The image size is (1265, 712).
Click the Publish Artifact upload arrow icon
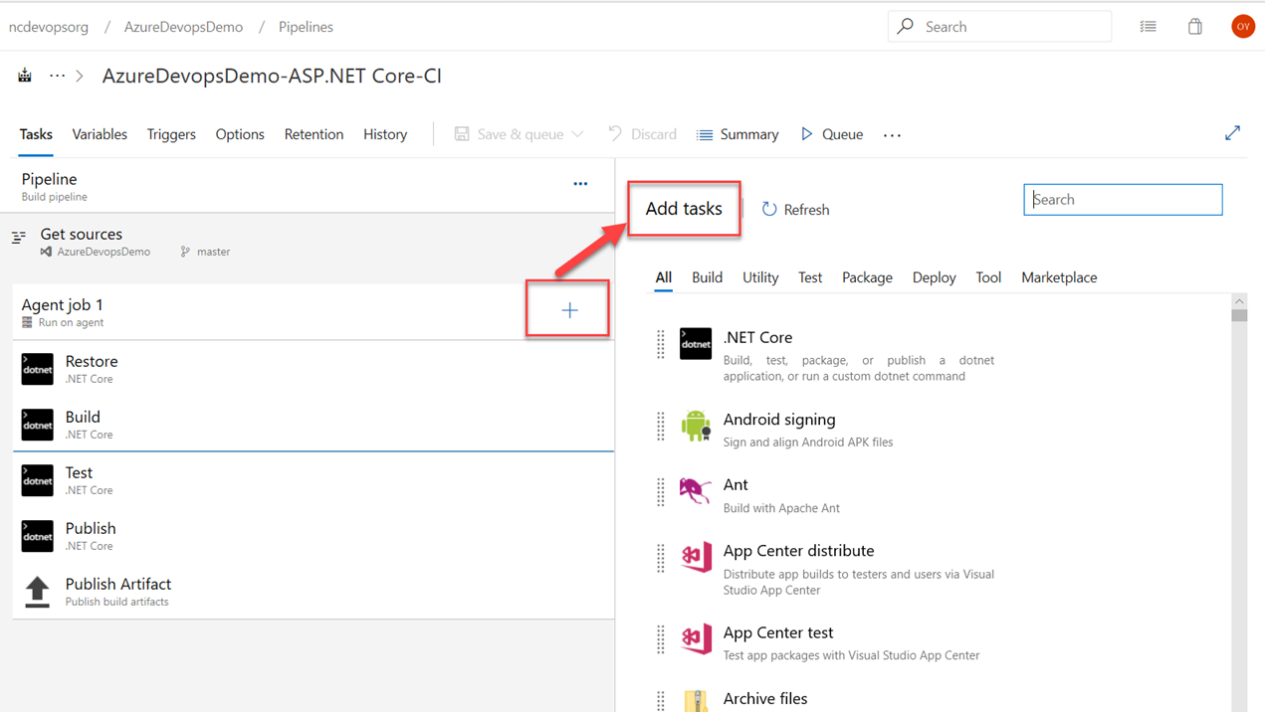click(x=38, y=592)
